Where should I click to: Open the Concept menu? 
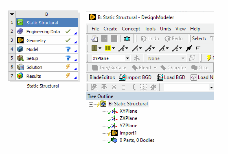[131, 29]
